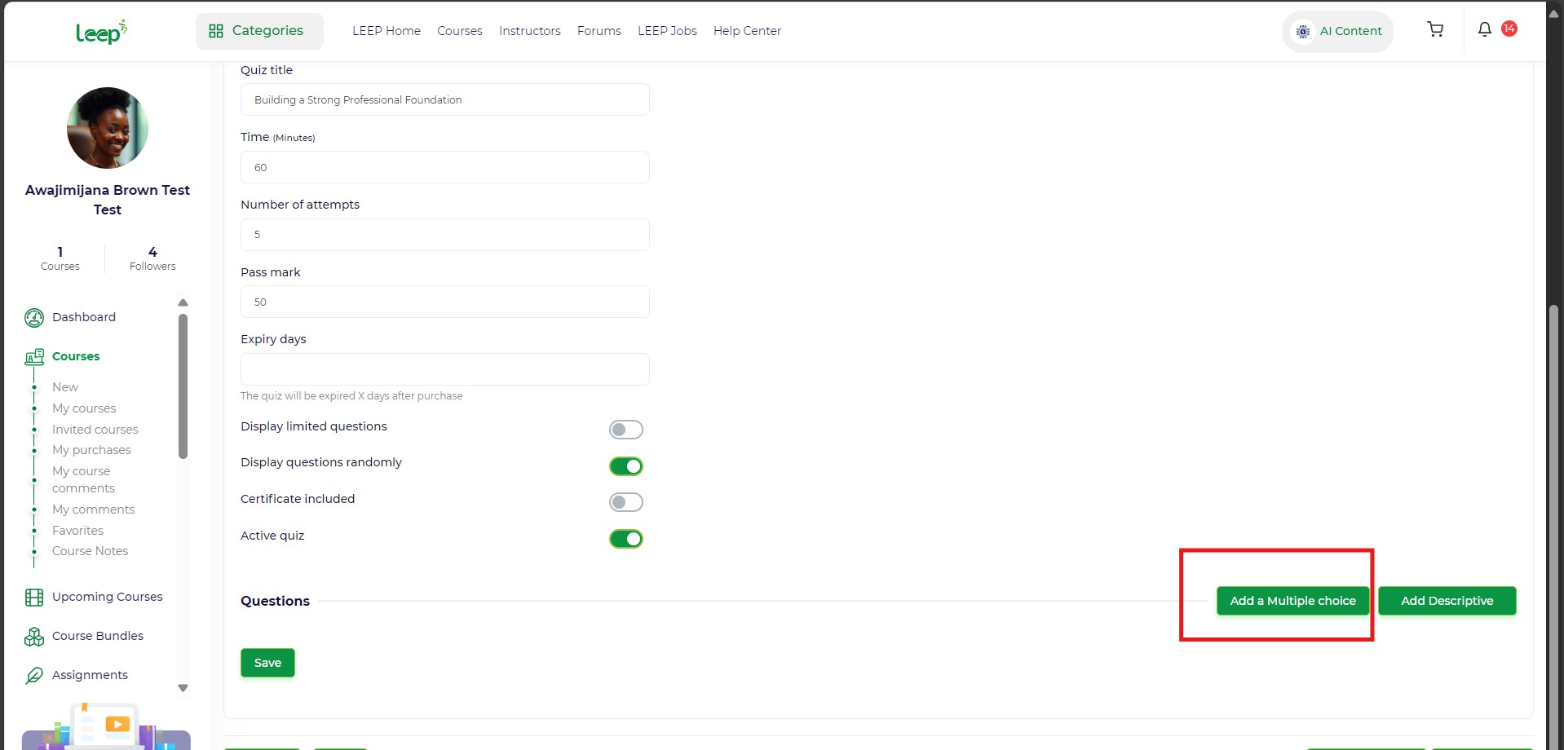Viewport: 1564px width, 750px height.
Task: Click the AI Content chip icon
Action: point(1303,32)
